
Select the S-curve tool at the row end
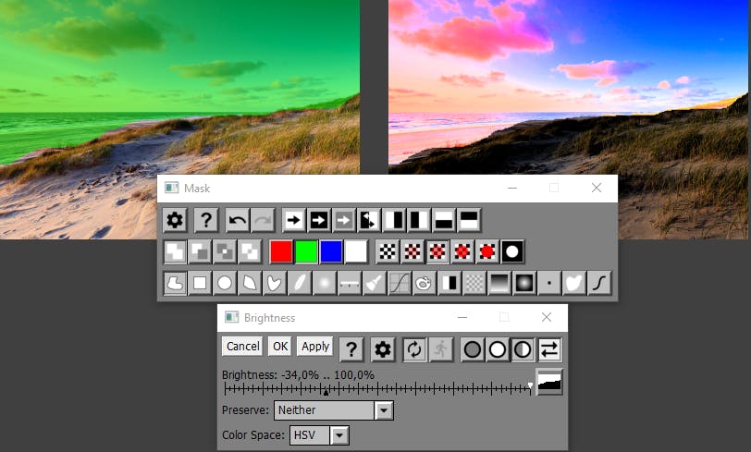pos(599,283)
